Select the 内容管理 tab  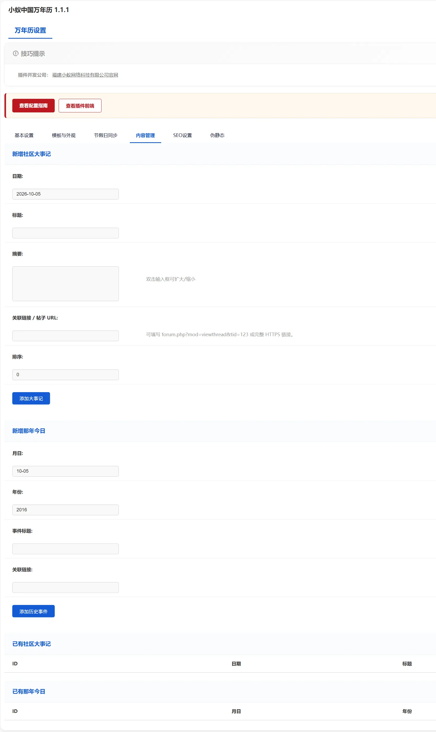click(146, 135)
